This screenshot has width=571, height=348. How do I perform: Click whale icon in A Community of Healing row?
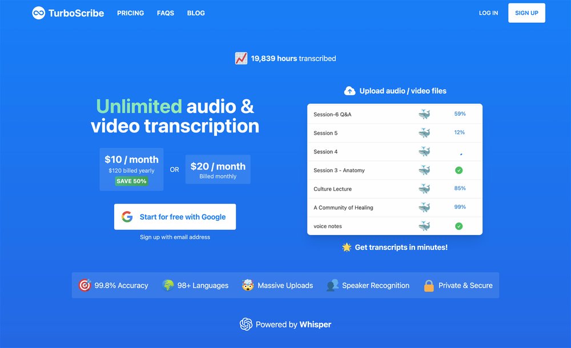tap(424, 207)
